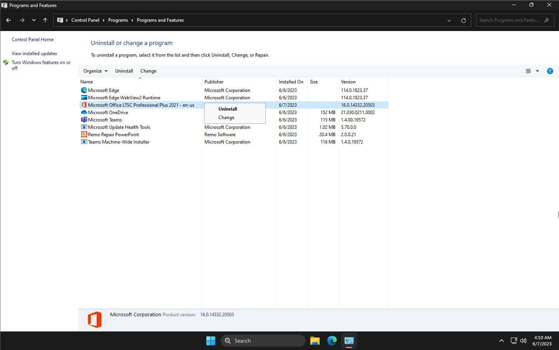Open the Recent locations dropdown arrow
559x350 pixels.
[34, 20]
